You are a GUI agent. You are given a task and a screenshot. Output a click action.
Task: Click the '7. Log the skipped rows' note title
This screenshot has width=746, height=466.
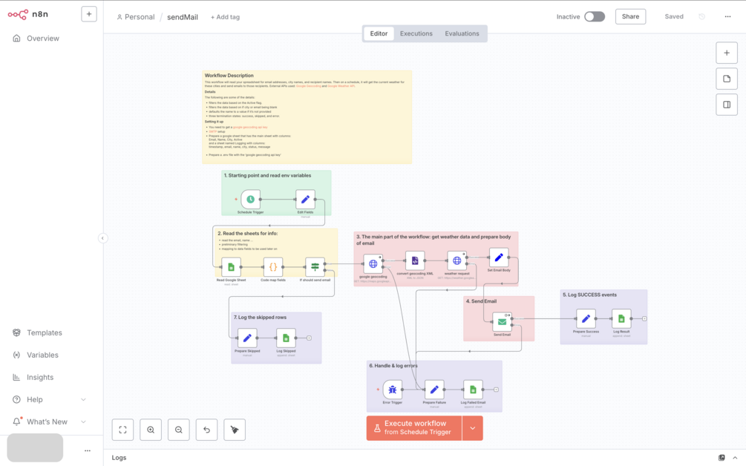tap(260, 317)
